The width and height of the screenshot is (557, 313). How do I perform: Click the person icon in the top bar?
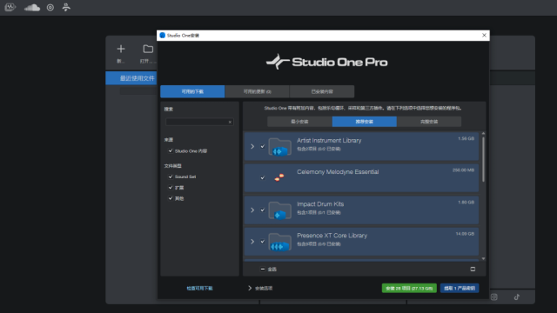pos(66,8)
